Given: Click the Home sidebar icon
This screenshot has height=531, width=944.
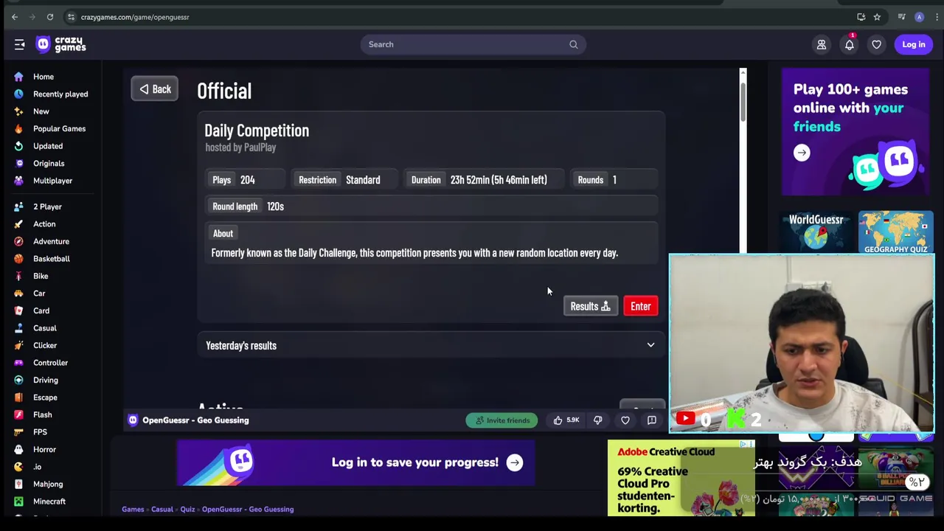Looking at the screenshot, I should click(18, 77).
